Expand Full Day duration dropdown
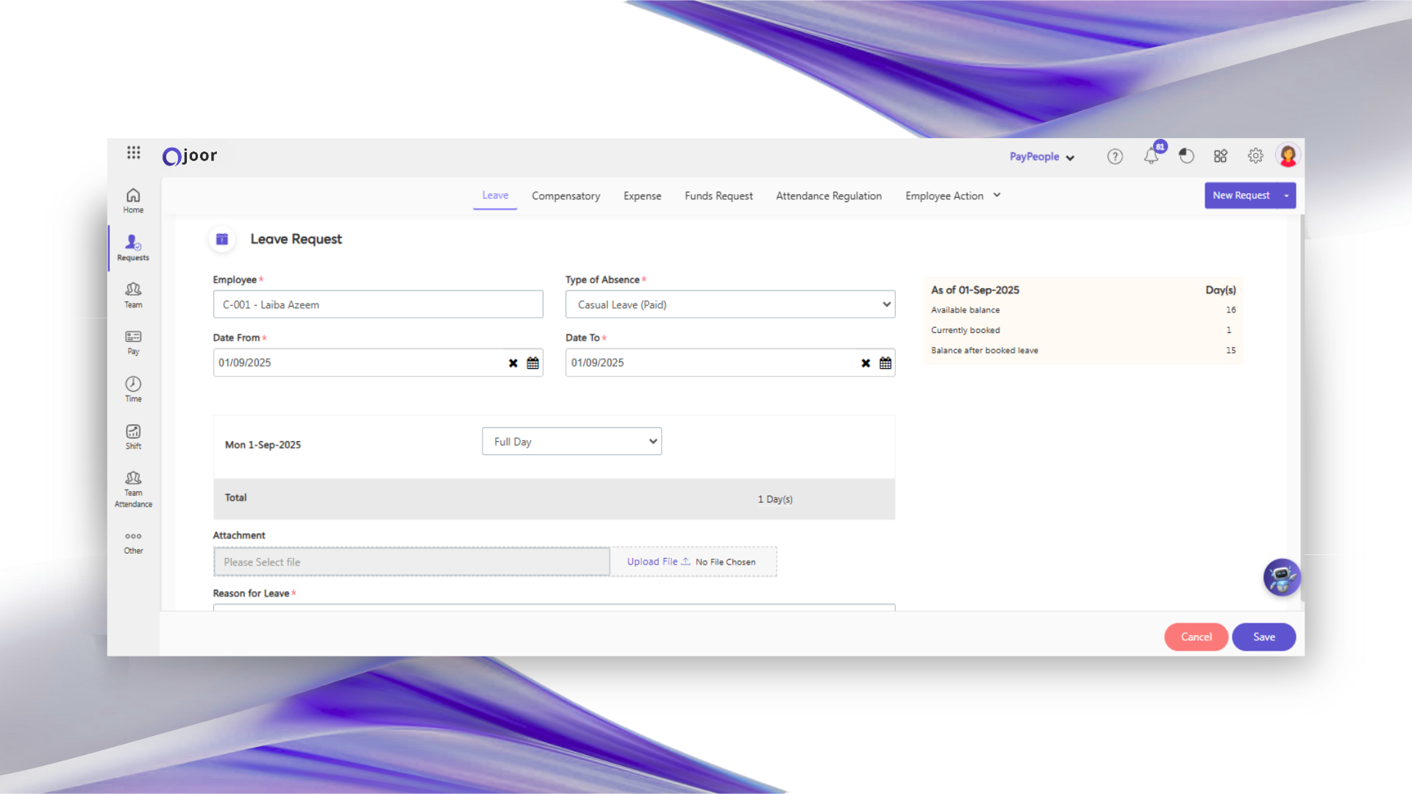 coord(571,441)
